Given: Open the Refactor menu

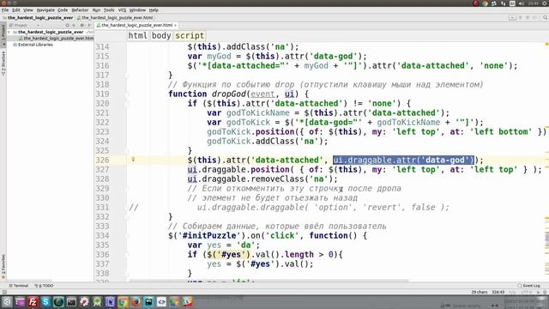Looking at the screenshot, I should 80,10.
